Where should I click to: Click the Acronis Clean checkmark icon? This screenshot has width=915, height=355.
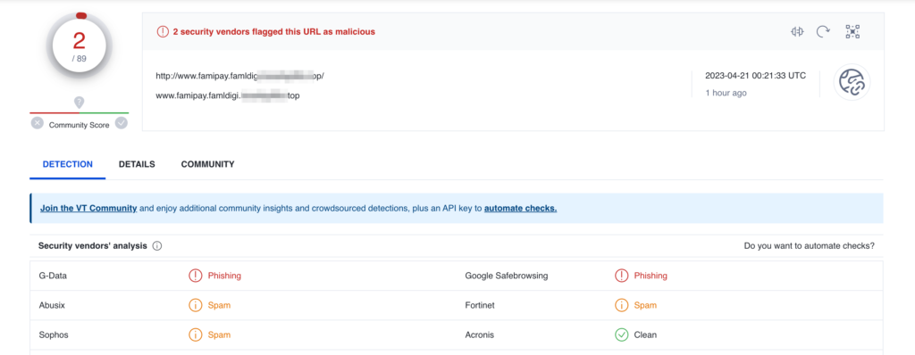tap(622, 334)
